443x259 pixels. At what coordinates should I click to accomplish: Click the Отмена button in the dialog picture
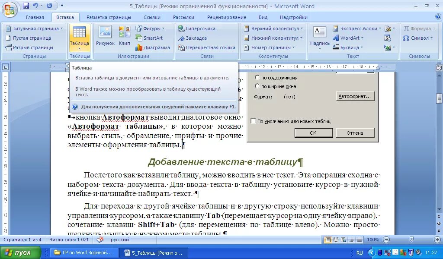(355, 133)
